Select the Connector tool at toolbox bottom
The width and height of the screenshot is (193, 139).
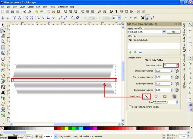[x=3, y=115]
